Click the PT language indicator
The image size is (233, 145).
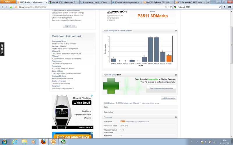pos(192,142)
